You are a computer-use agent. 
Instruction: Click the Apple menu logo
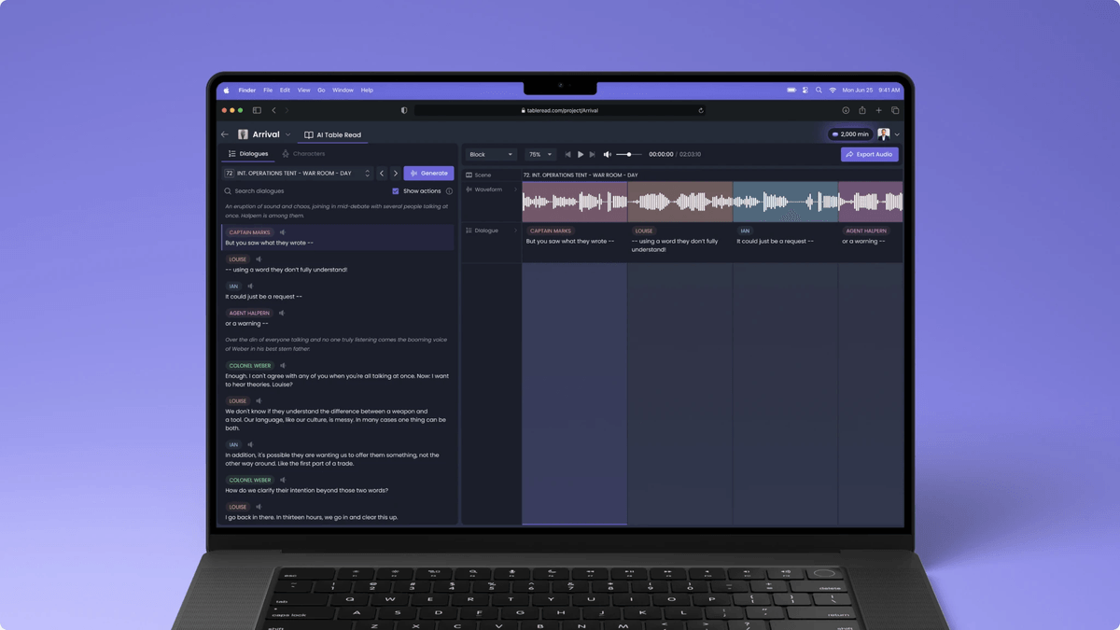226,91
